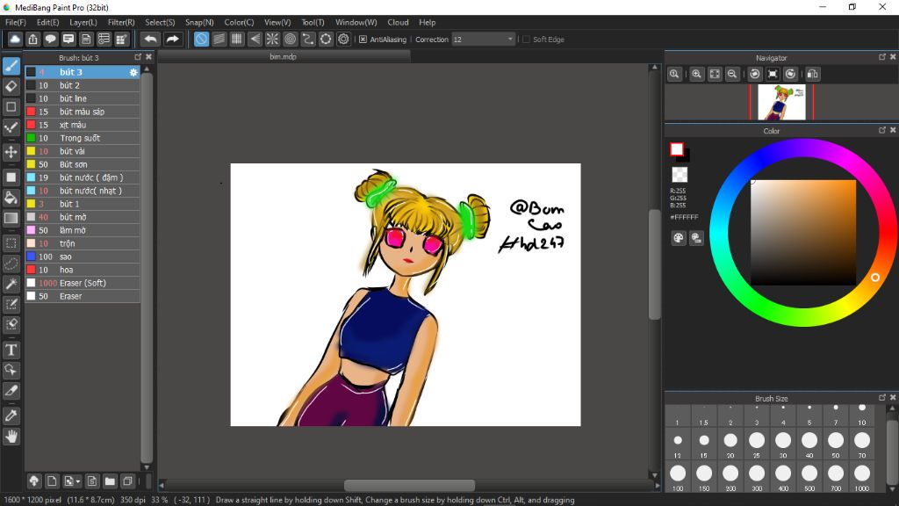Image resolution: width=899 pixels, height=506 pixels.
Task: Float the Navigator panel with pop-out icon
Action: pos(882,57)
